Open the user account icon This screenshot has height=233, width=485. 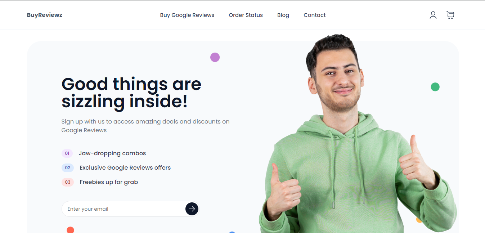[x=433, y=15]
